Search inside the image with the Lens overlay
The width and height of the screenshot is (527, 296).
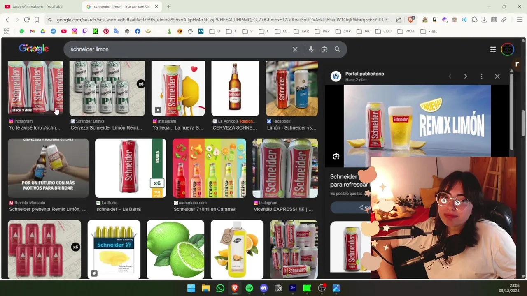[336, 156]
